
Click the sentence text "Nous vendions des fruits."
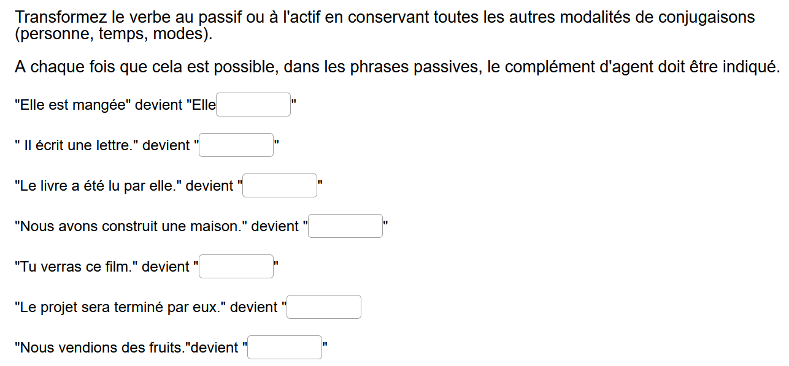click(x=102, y=348)
